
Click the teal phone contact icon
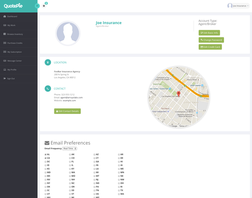48,89
